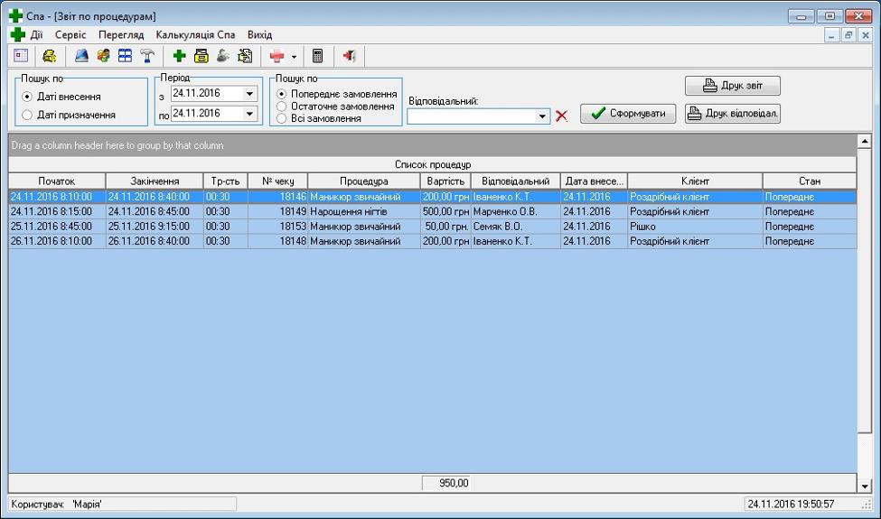Click the № чеку column header
The height and width of the screenshot is (519, 881).
click(x=277, y=181)
